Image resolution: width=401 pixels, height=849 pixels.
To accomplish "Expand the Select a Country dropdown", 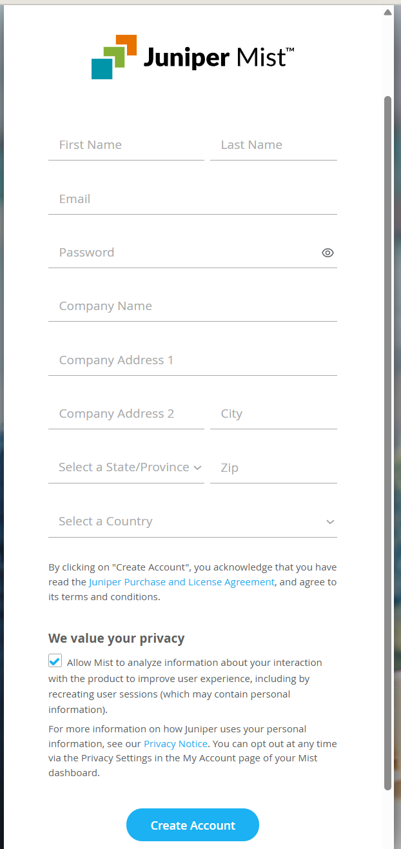I will tap(192, 522).
